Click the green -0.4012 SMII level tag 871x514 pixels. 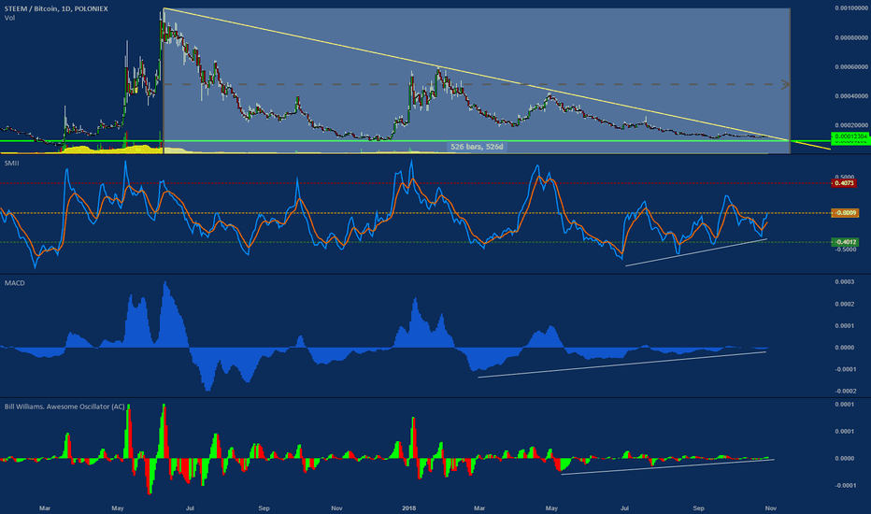click(845, 242)
